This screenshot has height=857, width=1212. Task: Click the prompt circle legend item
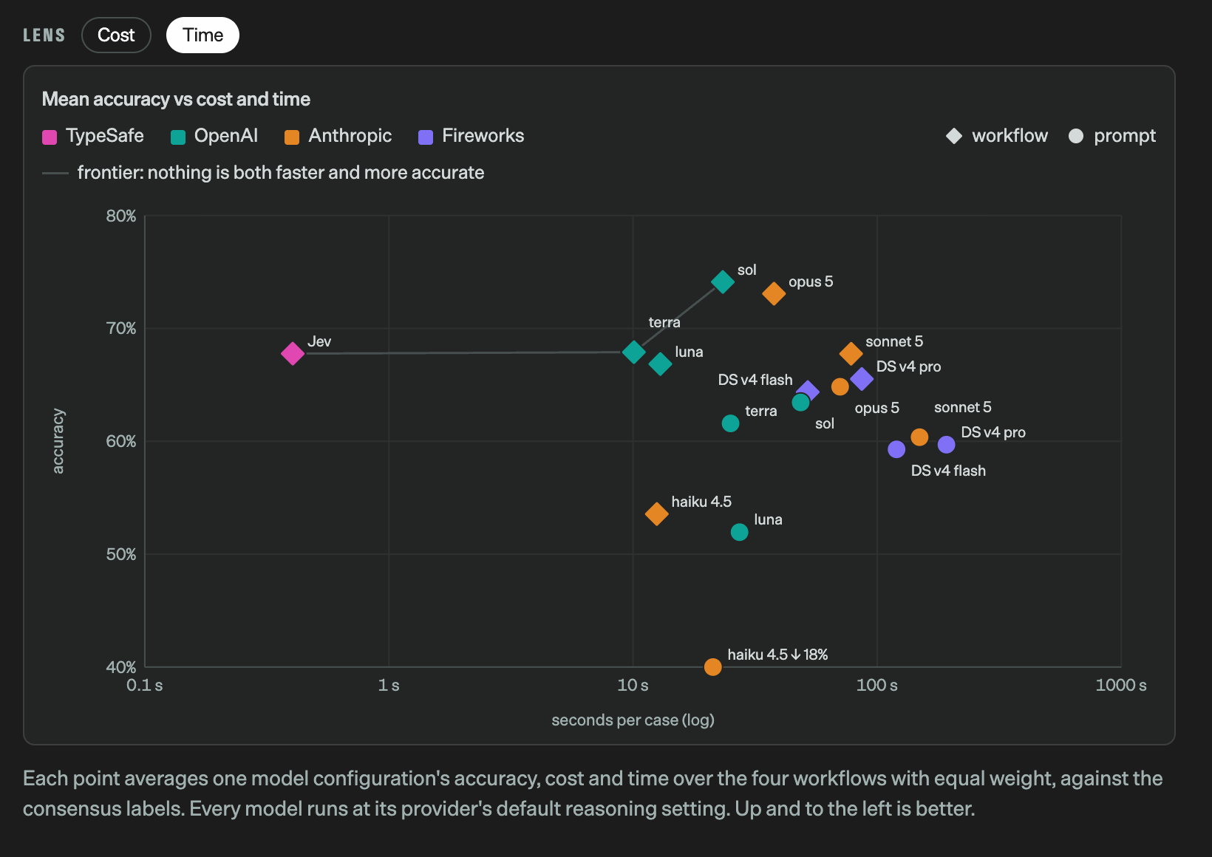coord(1112,136)
